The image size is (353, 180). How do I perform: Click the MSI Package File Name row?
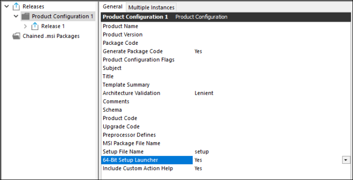[226, 143]
